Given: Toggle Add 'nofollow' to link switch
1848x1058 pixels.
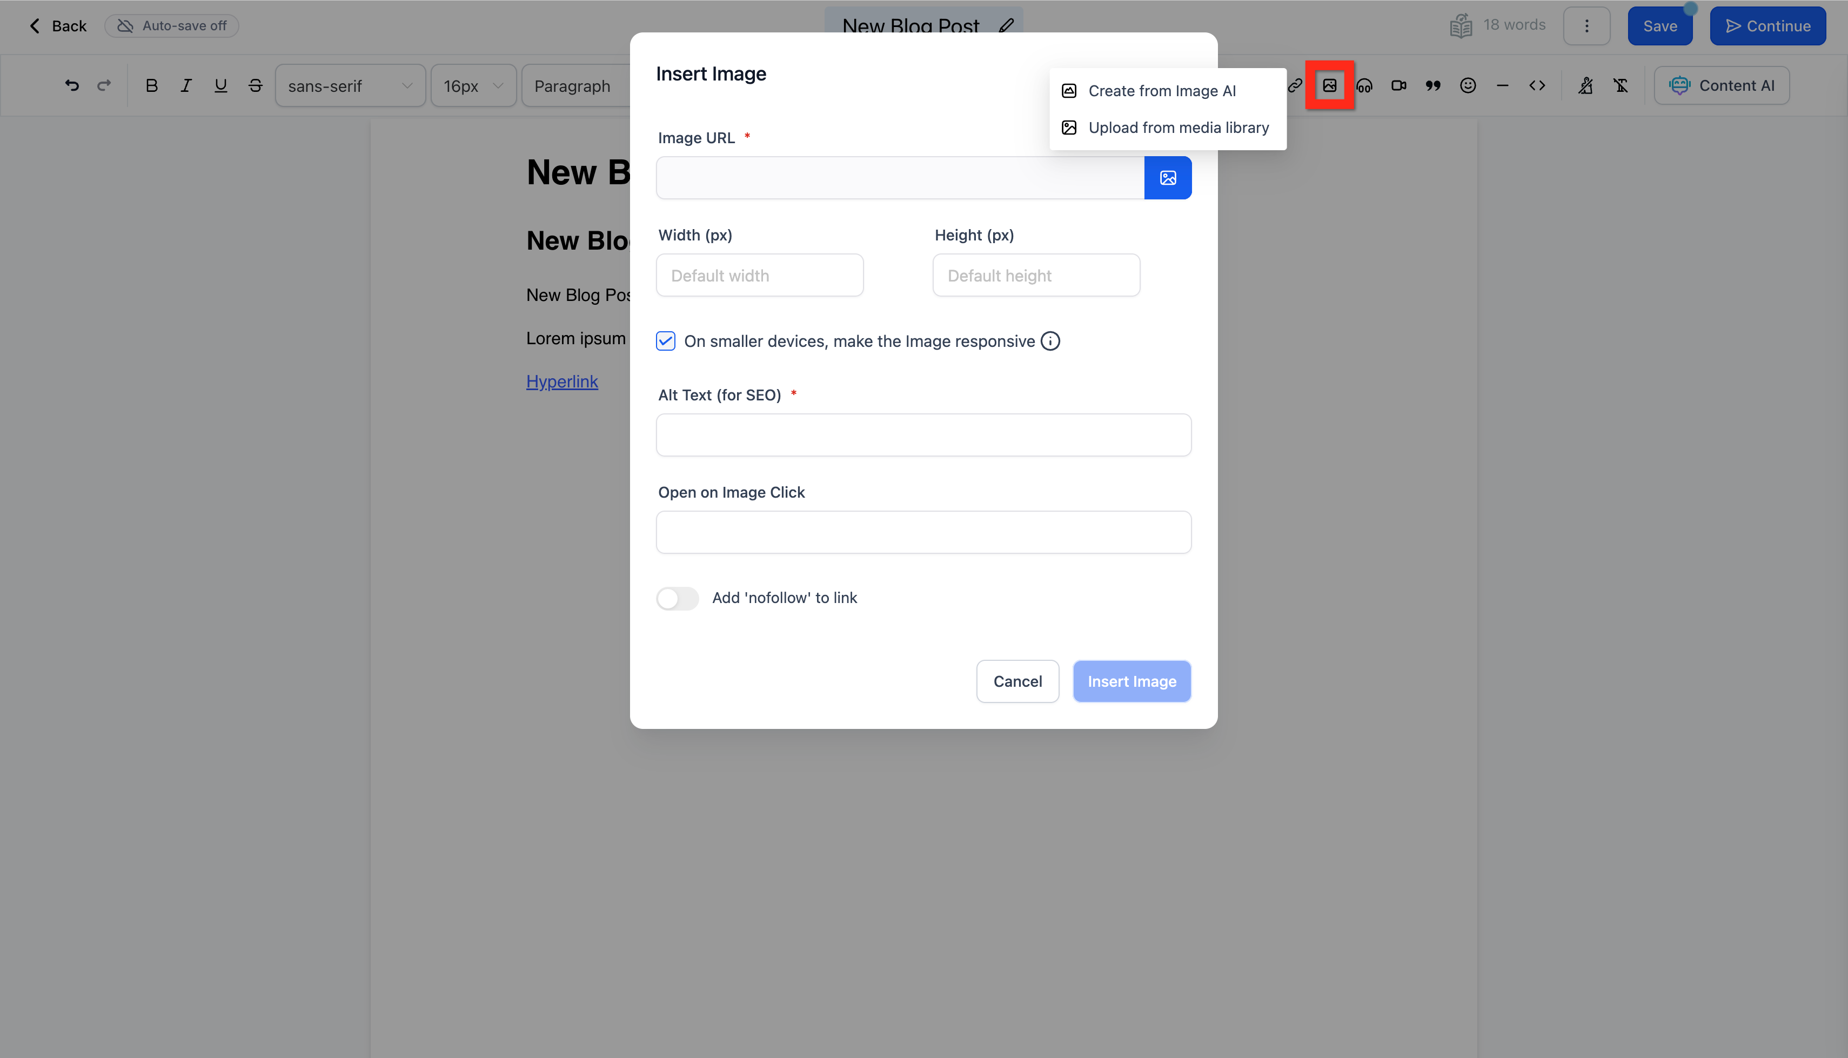Looking at the screenshot, I should pyautogui.click(x=677, y=598).
